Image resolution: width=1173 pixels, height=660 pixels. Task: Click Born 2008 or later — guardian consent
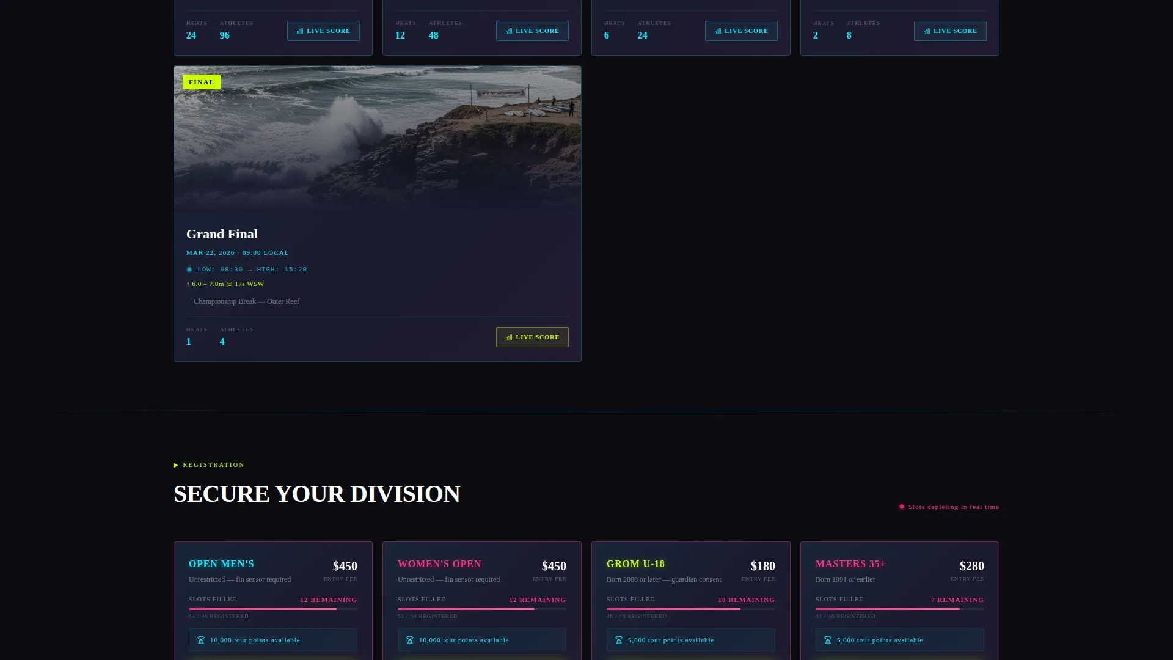[x=664, y=579]
